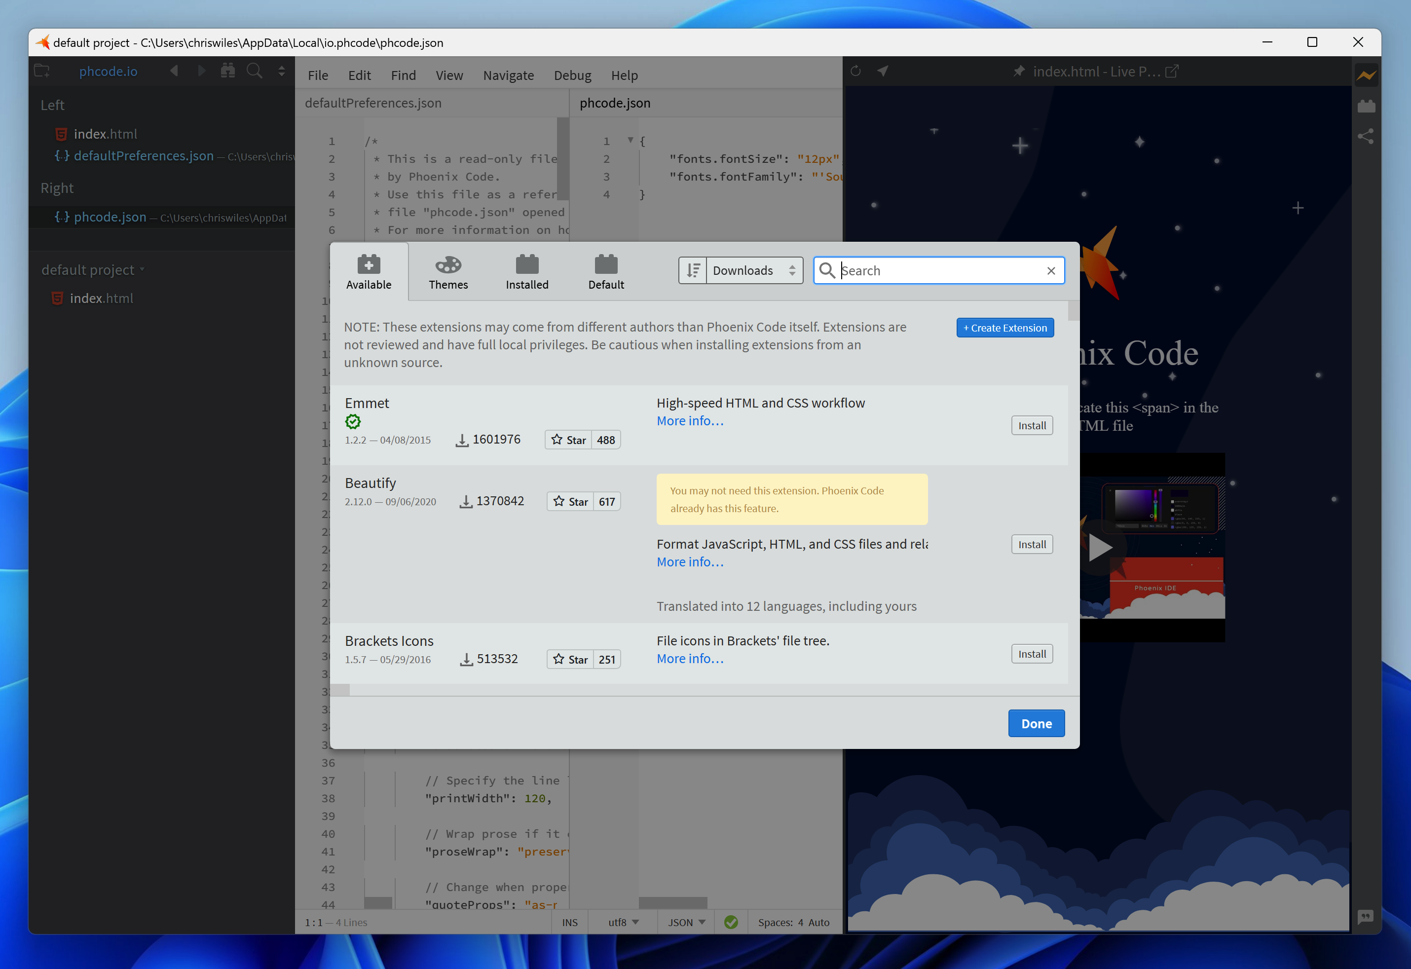Select index.html in Left working files
The width and height of the screenshot is (1411, 969).
click(105, 134)
